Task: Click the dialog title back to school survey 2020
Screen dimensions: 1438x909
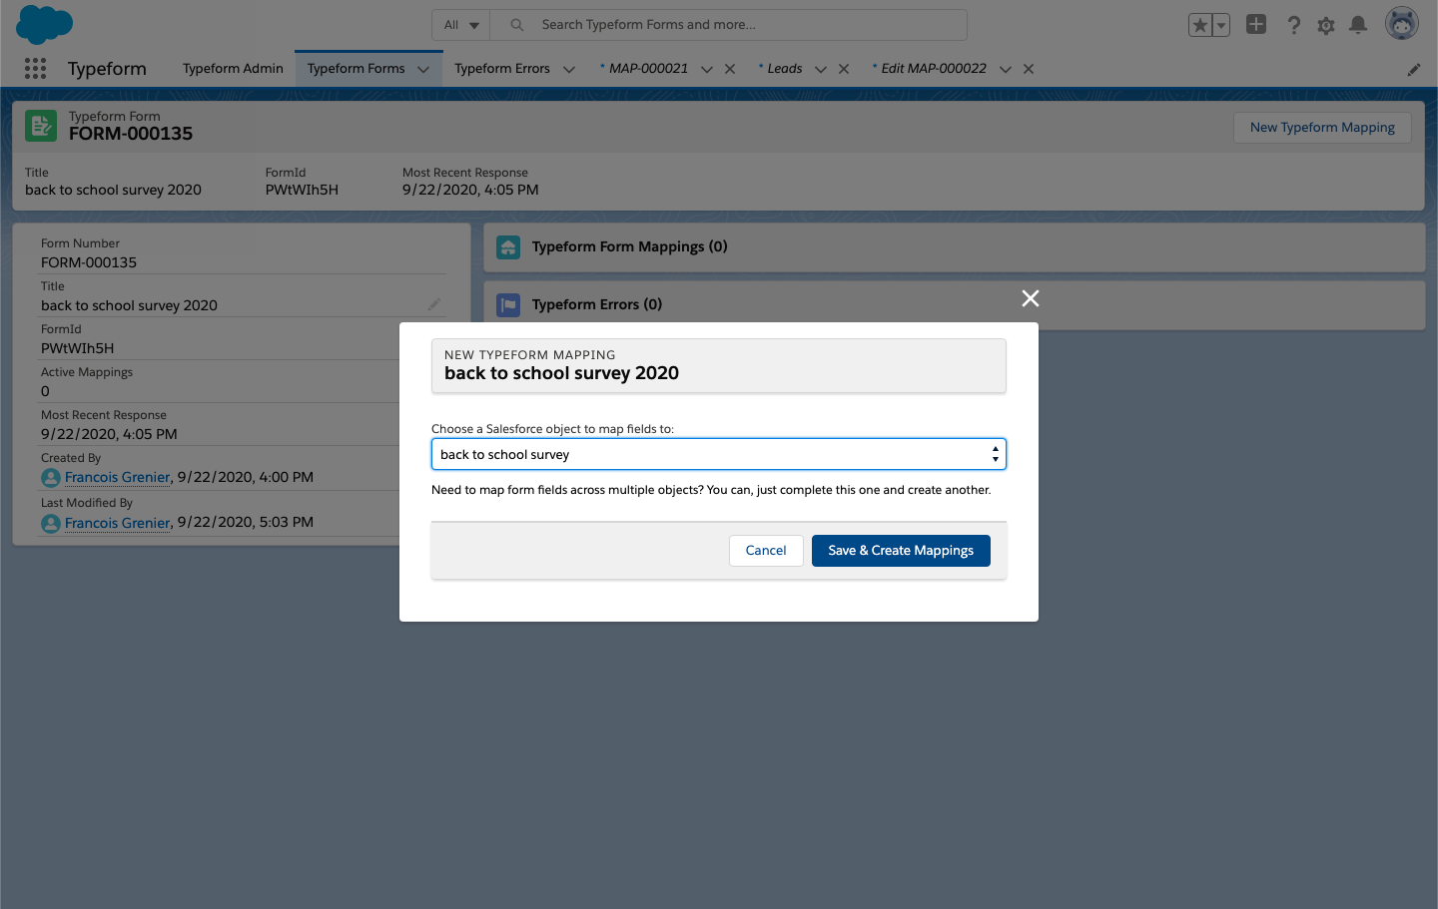Action: [x=561, y=373]
